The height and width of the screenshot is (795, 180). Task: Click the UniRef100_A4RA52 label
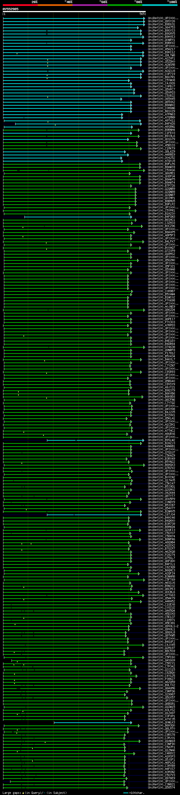pos(161,601)
